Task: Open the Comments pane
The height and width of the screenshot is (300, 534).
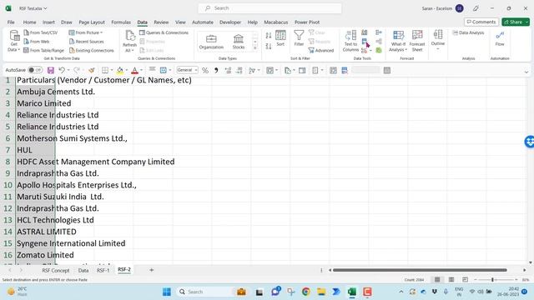Action: (x=481, y=22)
